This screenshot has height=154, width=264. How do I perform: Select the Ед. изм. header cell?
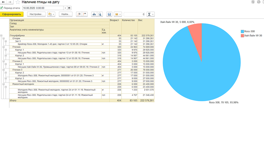(105, 31)
